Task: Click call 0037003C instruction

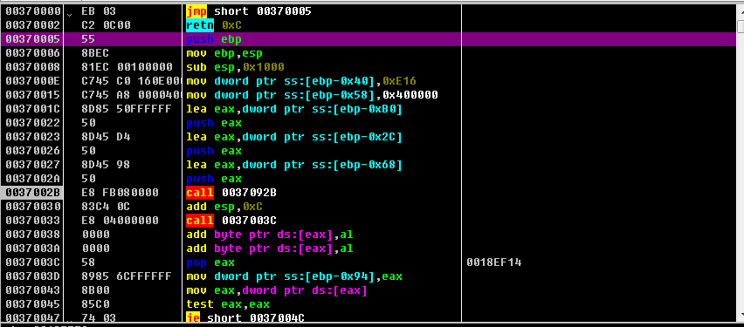Action: pyautogui.click(x=232, y=221)
